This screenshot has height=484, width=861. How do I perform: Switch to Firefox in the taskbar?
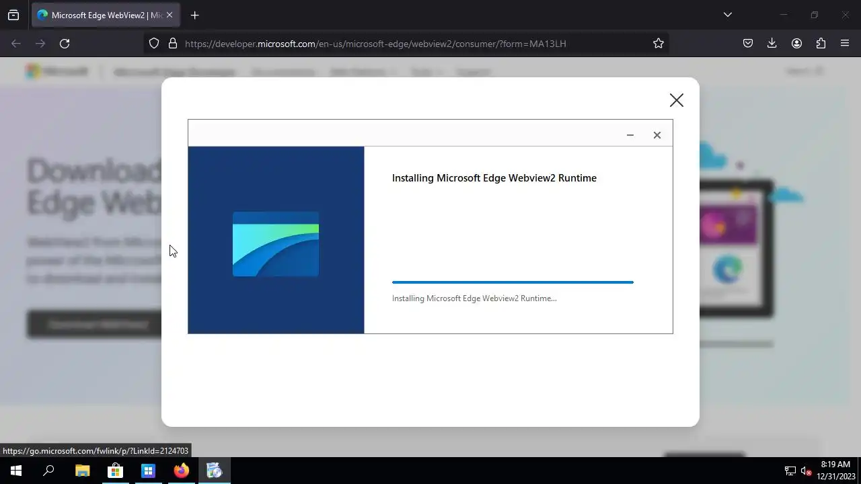pyautogui.click(x=181, y=471)
